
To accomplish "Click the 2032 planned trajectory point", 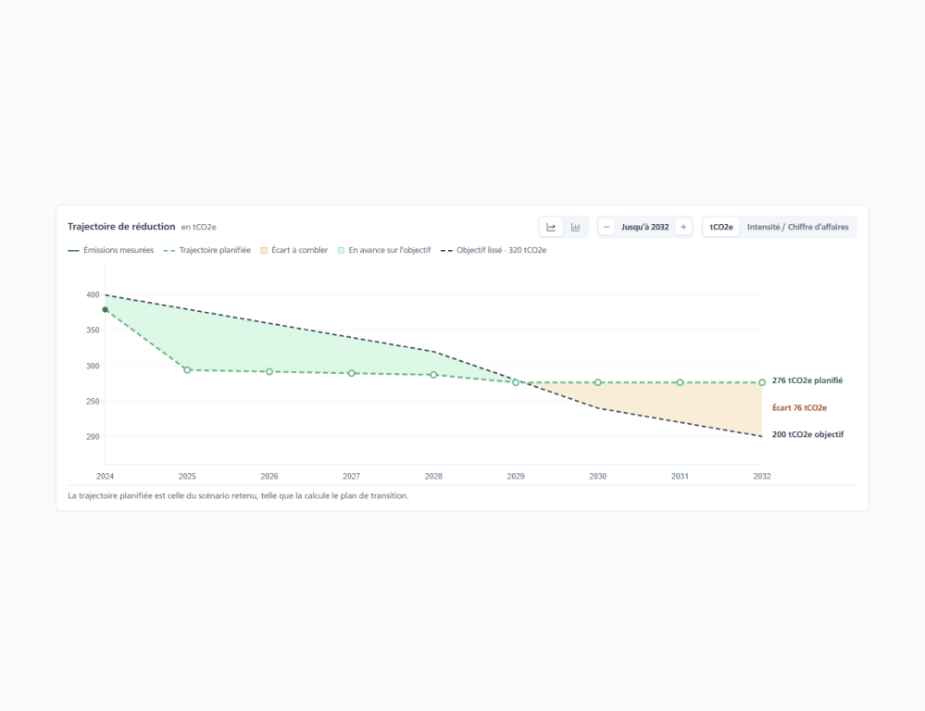I will click(x=762, y=382).
